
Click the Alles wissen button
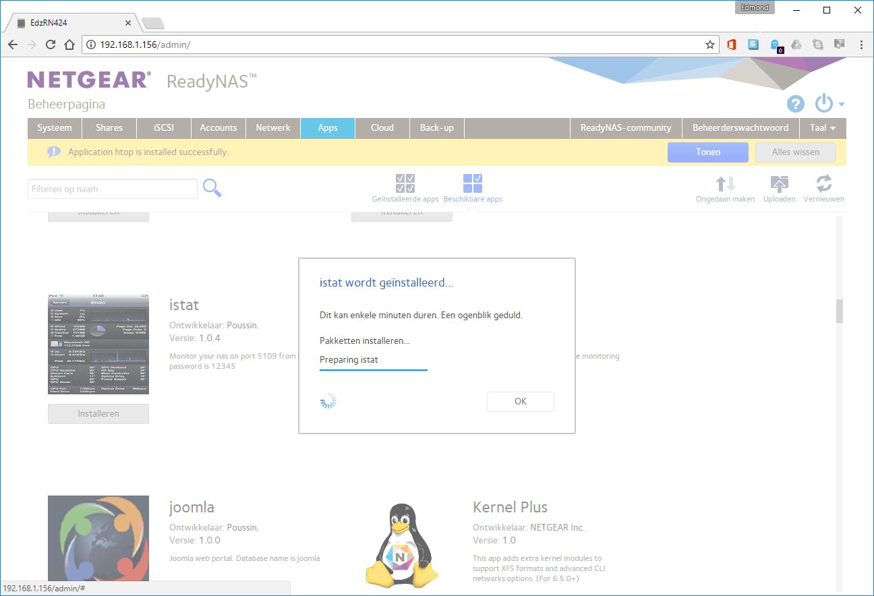tap(796, 152)
